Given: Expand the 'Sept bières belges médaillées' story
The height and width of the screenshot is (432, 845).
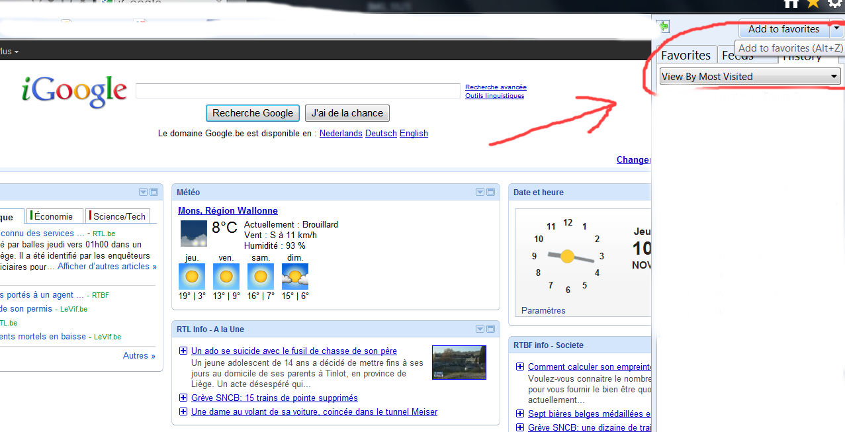Looking at the screenshot, I should pyautogui.click(x=520, y=413).
